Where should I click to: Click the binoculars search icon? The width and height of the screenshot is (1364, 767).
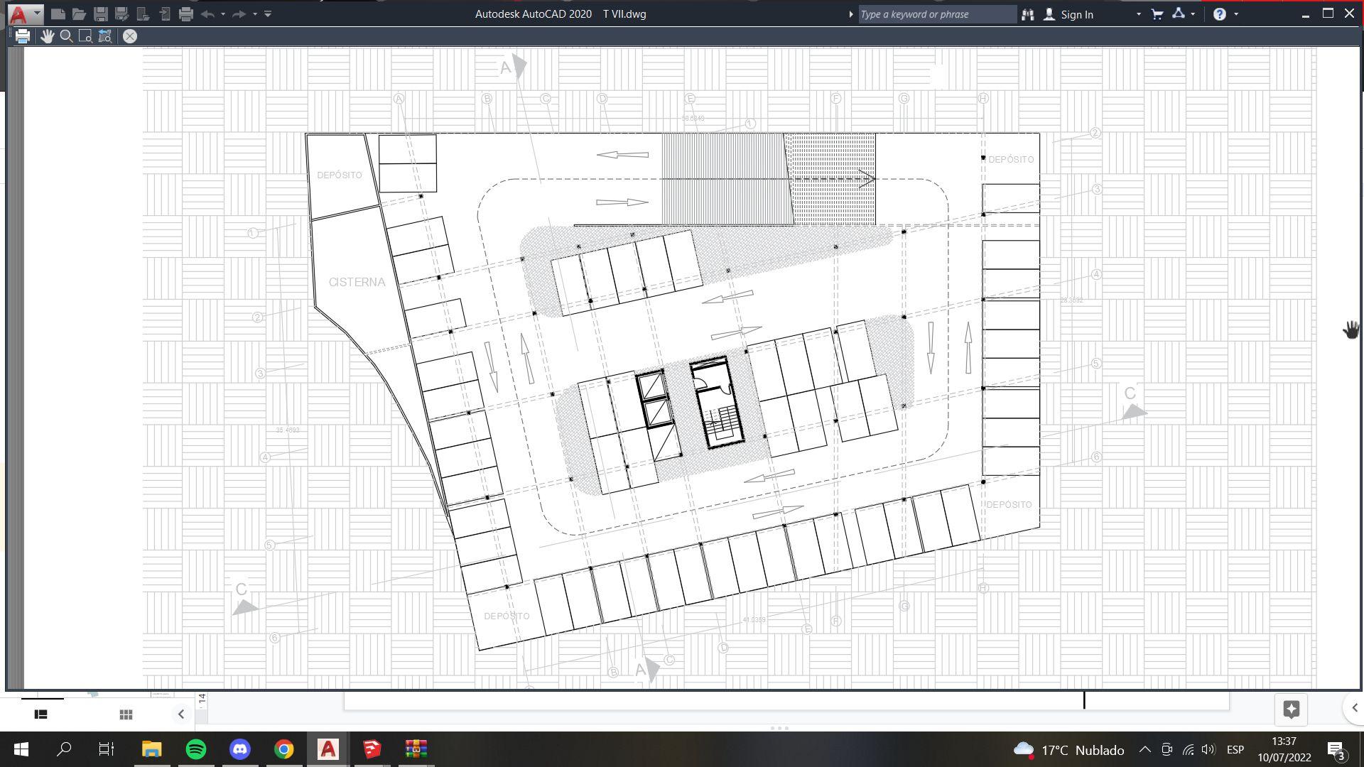point(1027,14)
